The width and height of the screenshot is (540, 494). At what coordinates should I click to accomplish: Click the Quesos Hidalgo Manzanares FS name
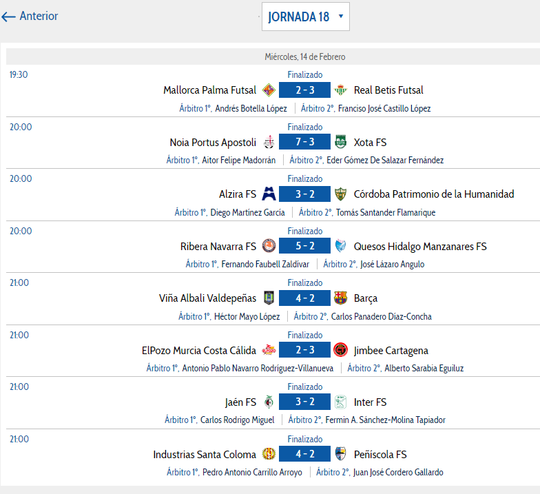click(x=420, y=246)
